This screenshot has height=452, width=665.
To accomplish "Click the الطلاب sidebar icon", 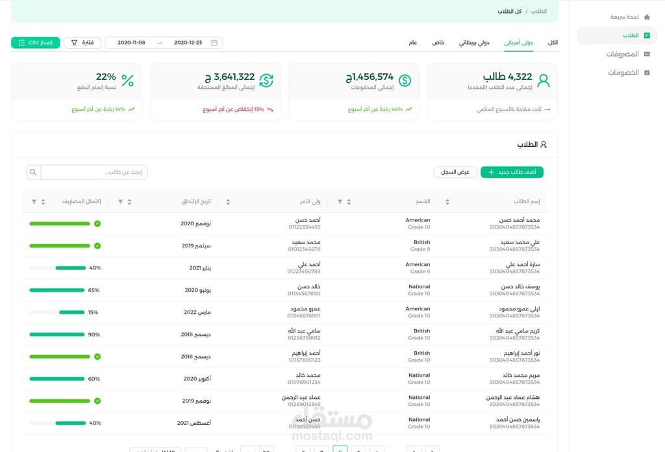I will [x=647, y=36].
